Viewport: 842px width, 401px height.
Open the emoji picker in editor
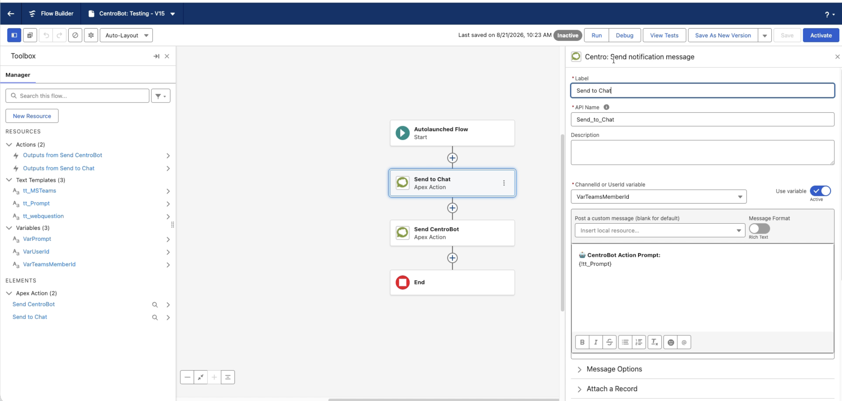coord(671,342)
